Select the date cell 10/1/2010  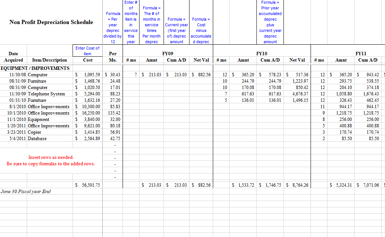pyautogui.click(x=17, y=113)
